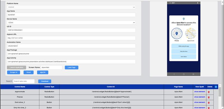Viewport: 224px width, 109px height.
Task: Click the Download button
Action: [x=45, y=81]
